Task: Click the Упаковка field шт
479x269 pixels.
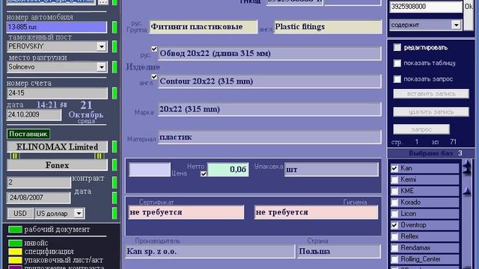Action: pos(332,170)
